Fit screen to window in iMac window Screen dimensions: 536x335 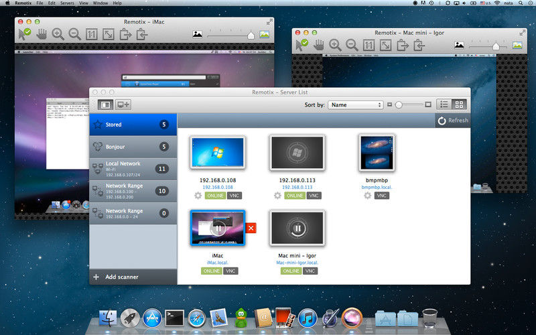click(109, 34)
